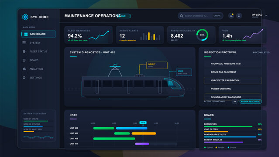The height and width of the screenshot is (157, 279).
Task: Click the Fleet Readiness 94.2% value
Action: (75, 36)
